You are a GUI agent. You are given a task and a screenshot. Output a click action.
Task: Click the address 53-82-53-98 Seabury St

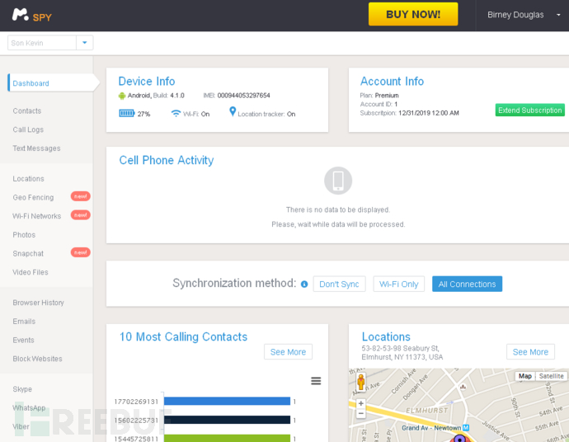(x=400, y=348)
